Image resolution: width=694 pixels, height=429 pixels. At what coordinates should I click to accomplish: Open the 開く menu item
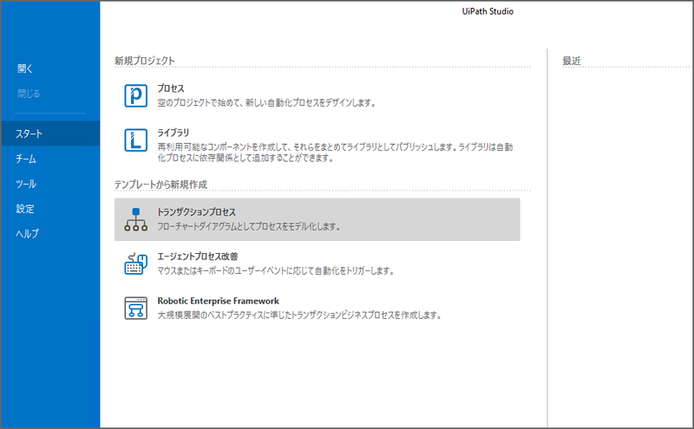pos(25,68)
